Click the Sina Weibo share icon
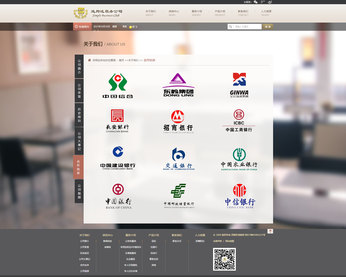 click(270, 2)
